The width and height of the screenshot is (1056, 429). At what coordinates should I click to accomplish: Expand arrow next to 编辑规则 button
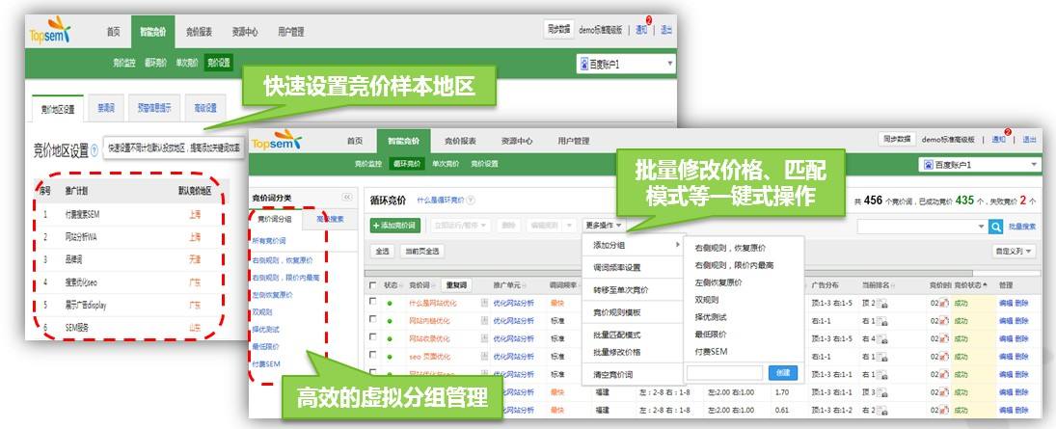tap(569, 226)
